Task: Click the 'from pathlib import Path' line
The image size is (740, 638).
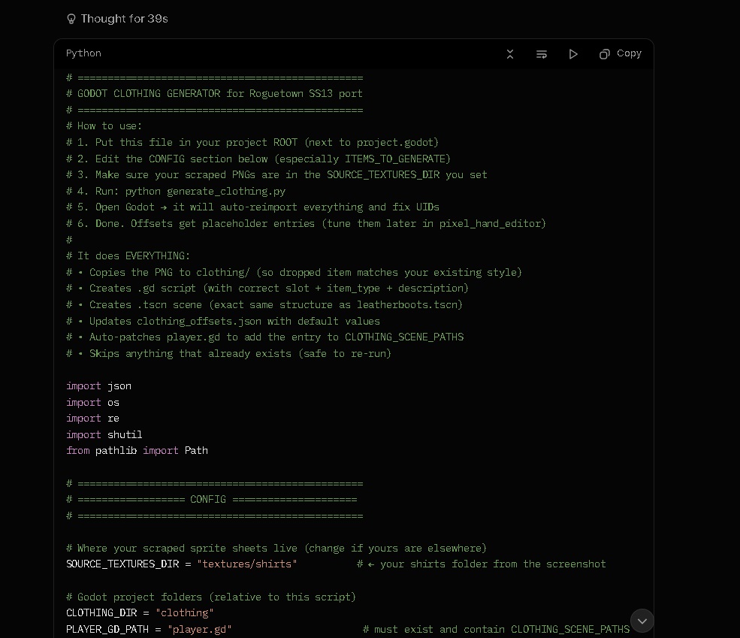Action: point(137,451)
